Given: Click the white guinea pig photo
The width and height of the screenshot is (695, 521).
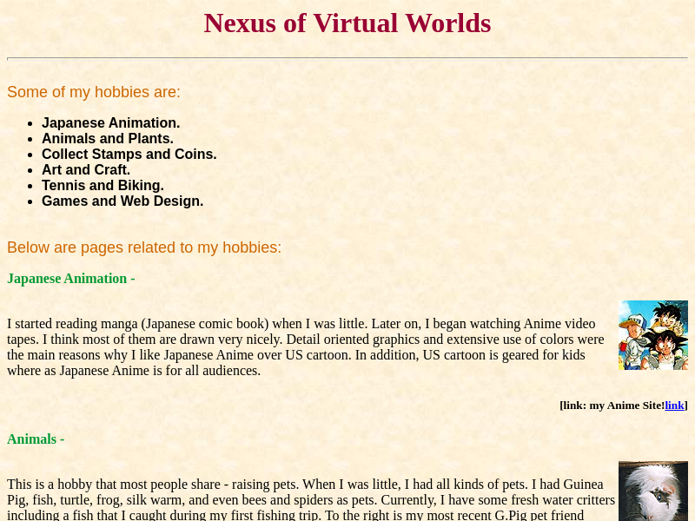Looking at the screenshot, I should coord(652,491).
